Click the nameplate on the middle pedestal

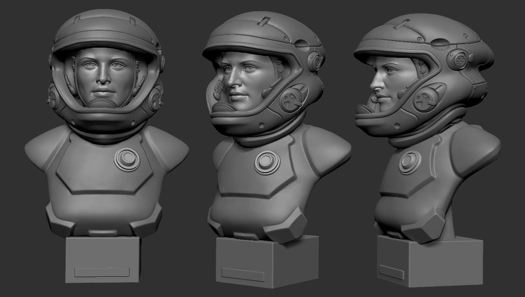[x=243, y=275]
